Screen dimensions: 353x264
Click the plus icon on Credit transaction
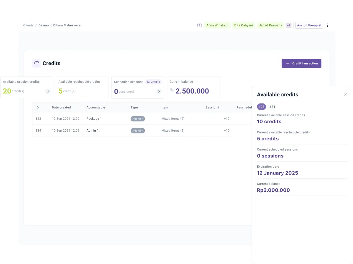tap(288, 63)
